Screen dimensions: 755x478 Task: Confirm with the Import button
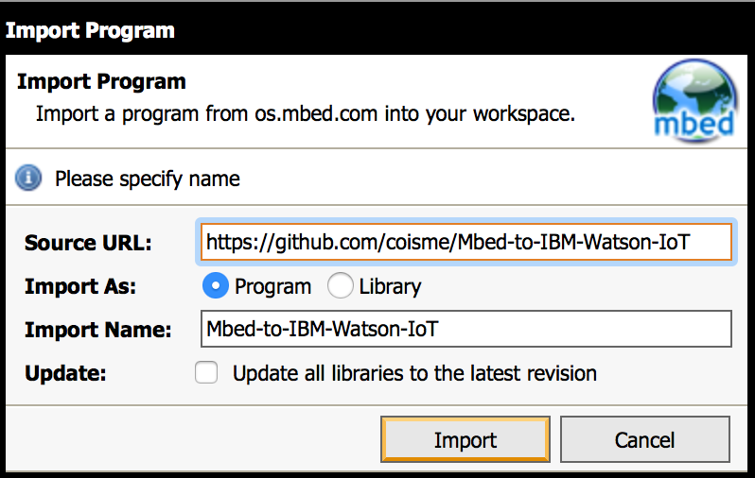pos(465,439)
